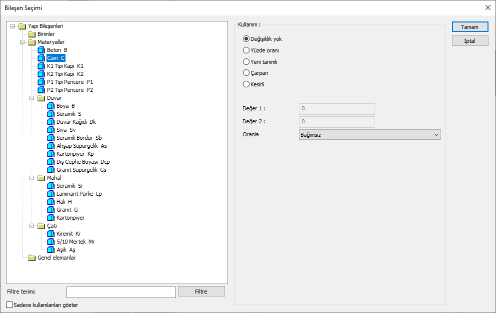Screen dimensions: 496x313
Task: Click the Seramik S cube icon
Action: click(50, 114)
